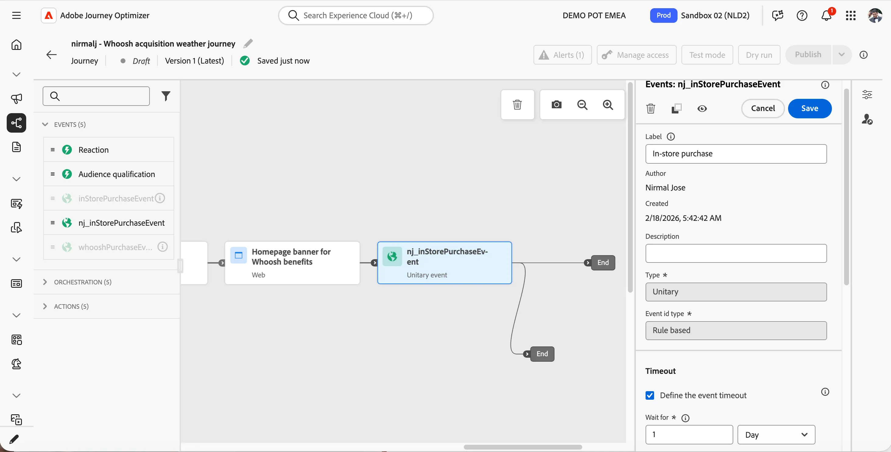891x452 pixels.
Task: Delete the event via the panel trash icon
Action: click(650, 109)
